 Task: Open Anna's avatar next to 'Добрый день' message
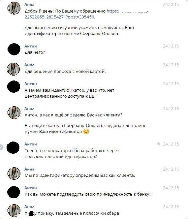coord(14,8)
